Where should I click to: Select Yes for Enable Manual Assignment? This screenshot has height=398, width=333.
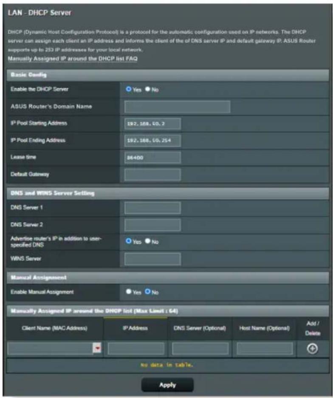point(129,291)
